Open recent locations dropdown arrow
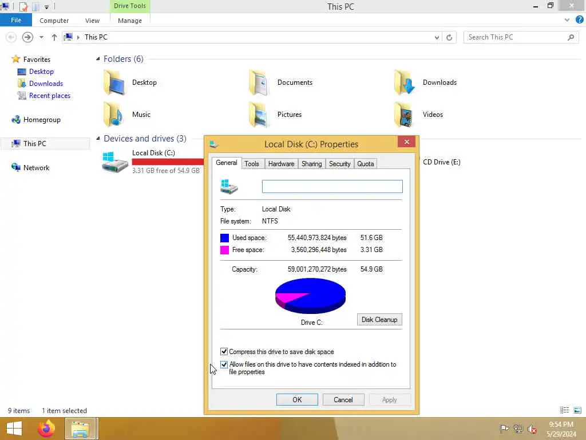The image size is (586, 440). pos(41,37)
